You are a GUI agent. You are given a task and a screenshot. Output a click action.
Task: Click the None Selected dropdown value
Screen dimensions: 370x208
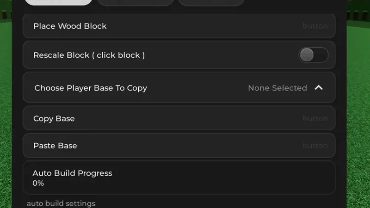coord(277,88)
